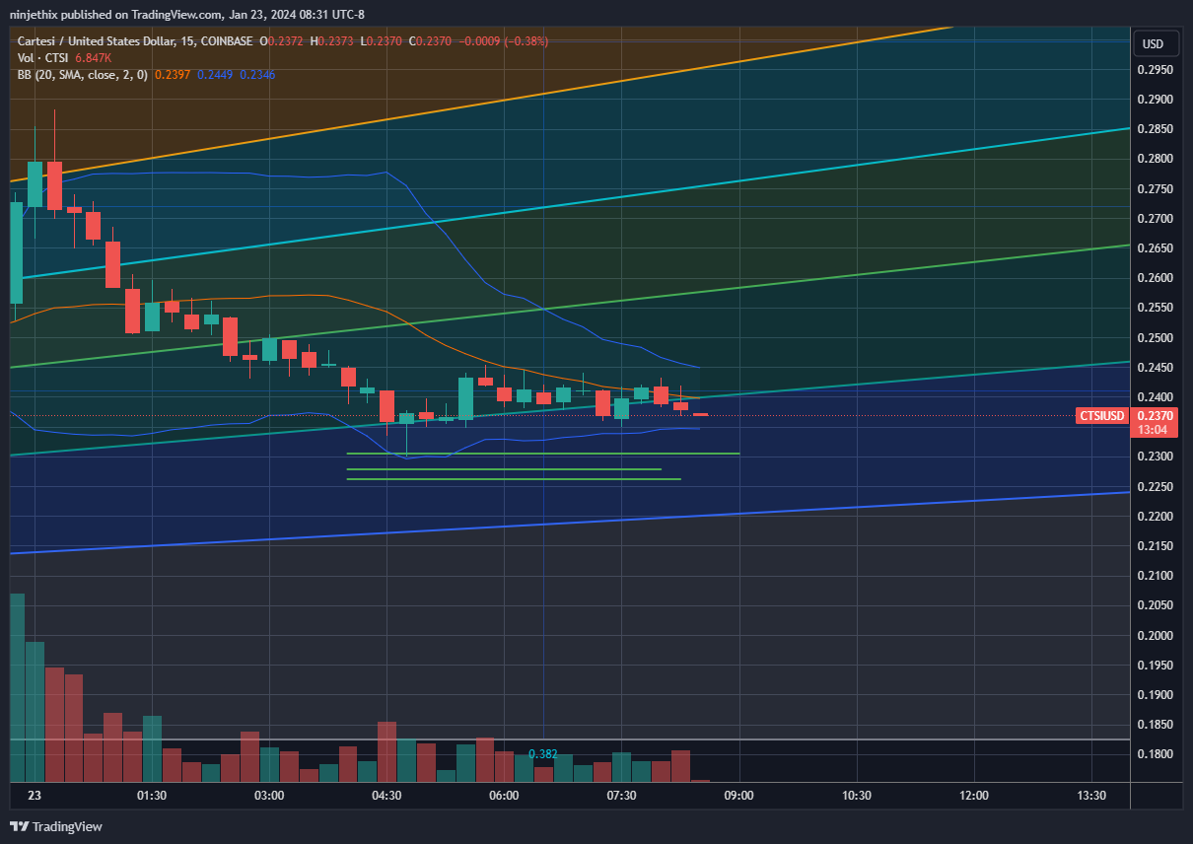Screen dimensions: 1193x844
Task: Click the low value L0.2370
Action: click(x=382, y=41)
